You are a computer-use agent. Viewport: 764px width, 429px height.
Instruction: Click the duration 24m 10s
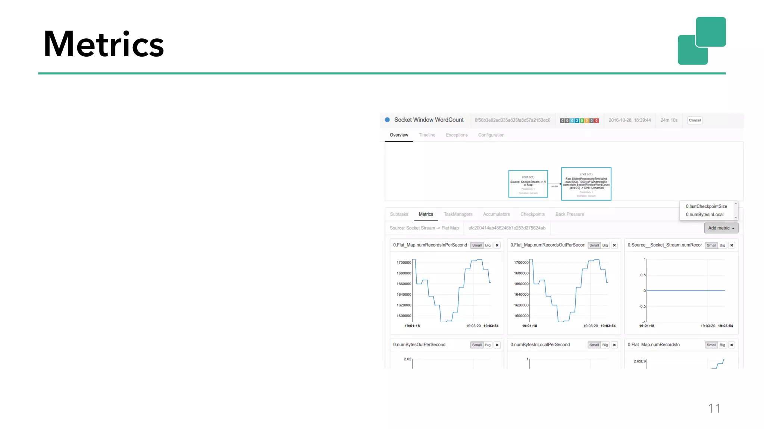coord(669,120)
